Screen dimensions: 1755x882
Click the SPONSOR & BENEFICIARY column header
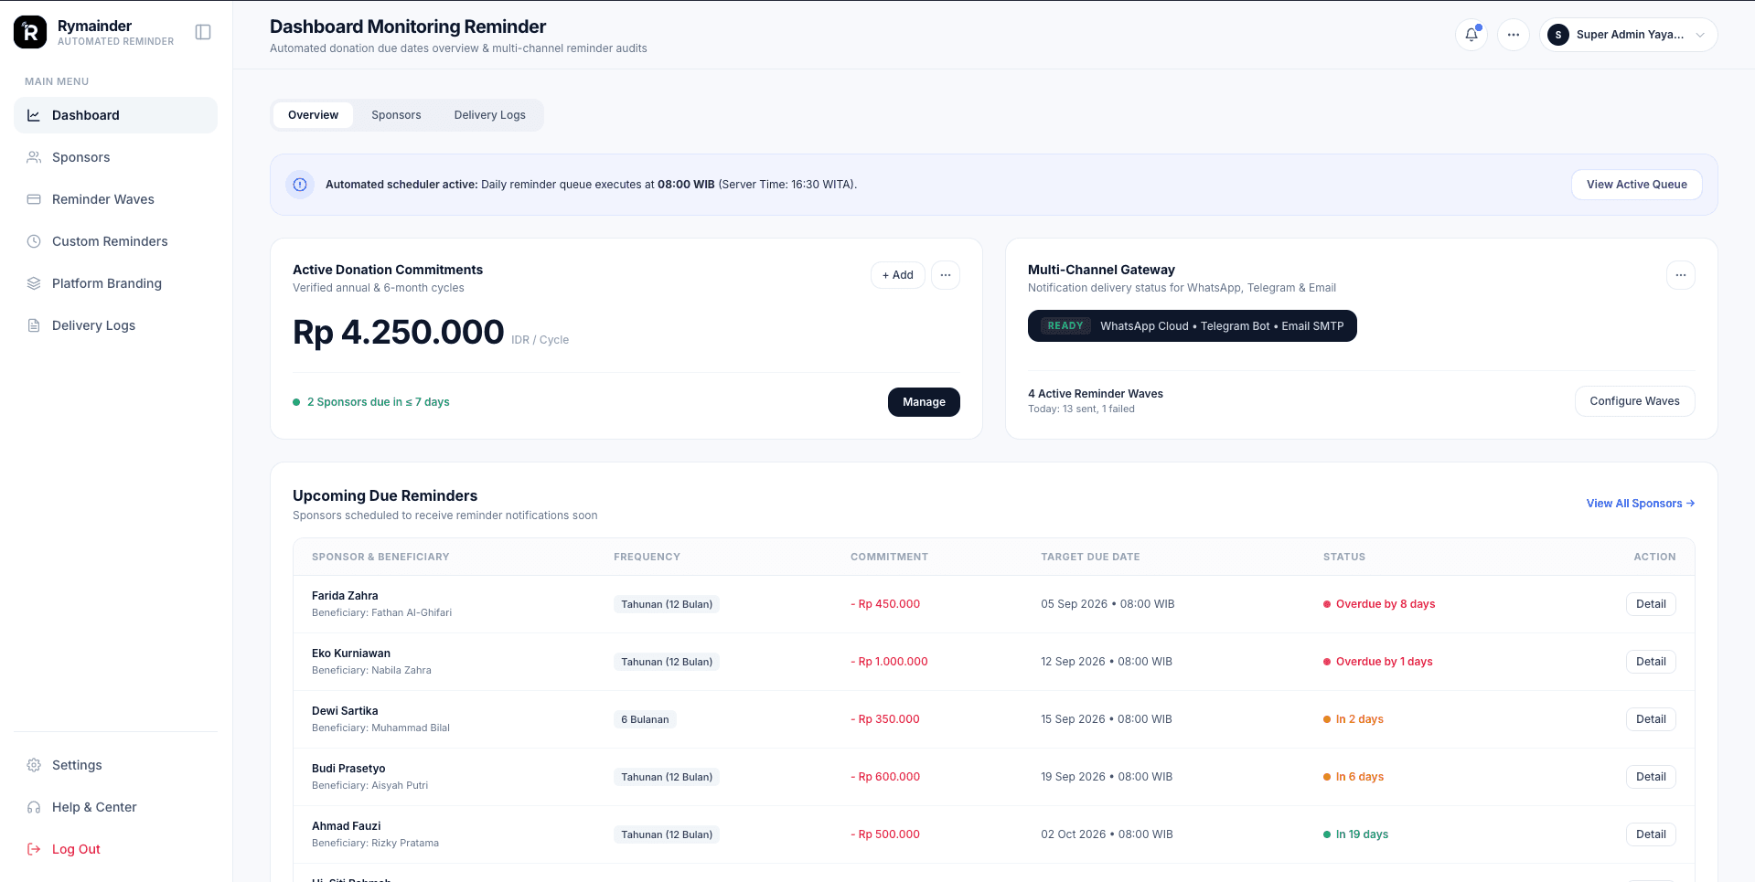[x=380, y=557]
